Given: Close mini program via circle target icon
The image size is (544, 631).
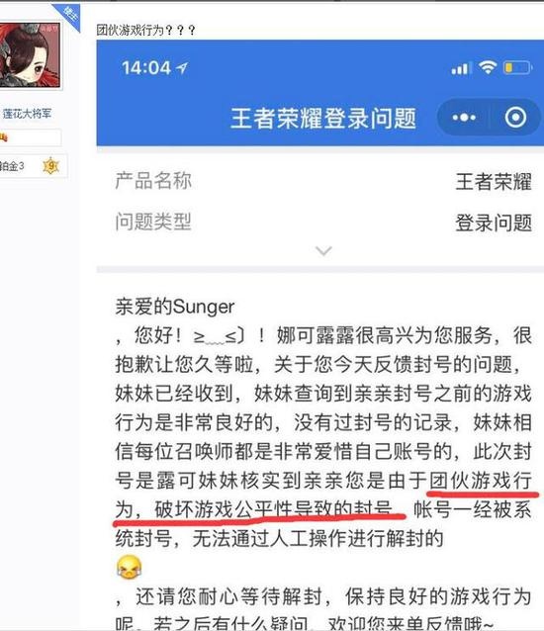Looking at the screenshot, I should click(x=515, y=117).
